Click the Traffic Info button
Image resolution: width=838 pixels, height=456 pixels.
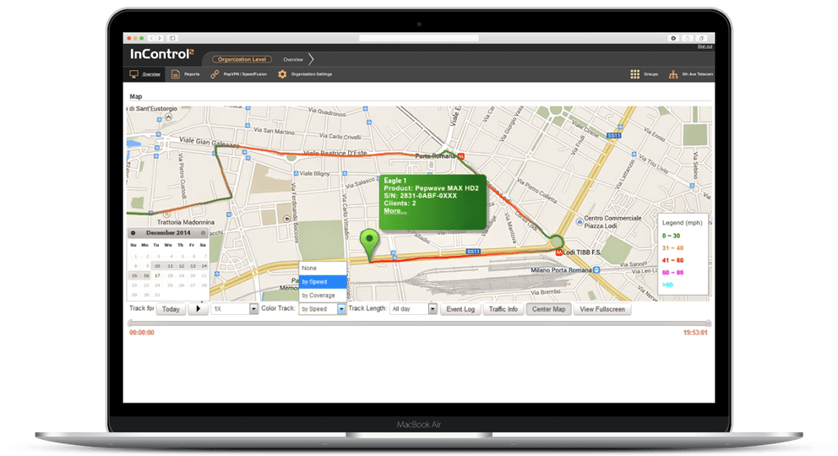click(x=503, y=309)
